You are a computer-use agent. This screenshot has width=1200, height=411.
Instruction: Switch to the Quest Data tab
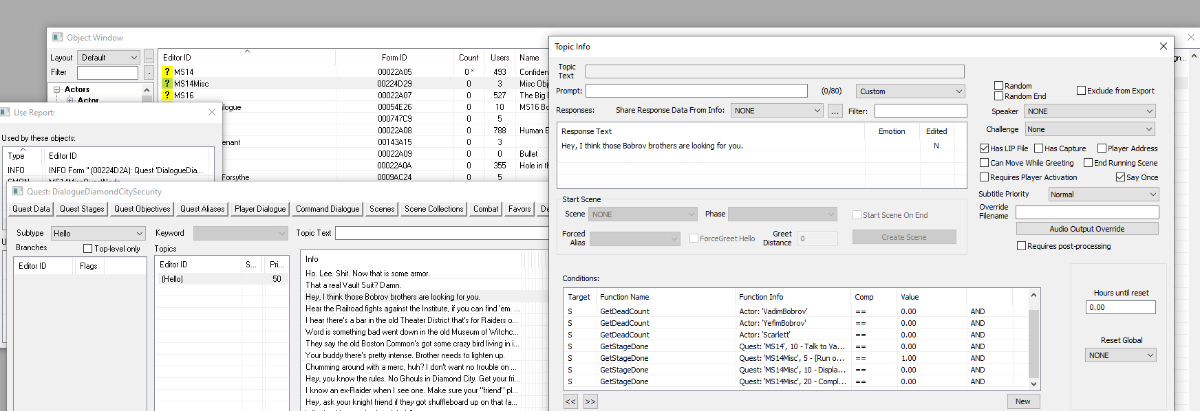(x=31, y=209)
